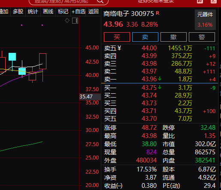Click the blue 卖 sell button

[145, 37]
